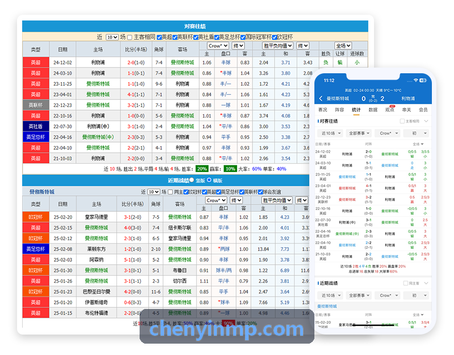
Task: Open the 数据 tab on the phone
Action: [373, 110]
